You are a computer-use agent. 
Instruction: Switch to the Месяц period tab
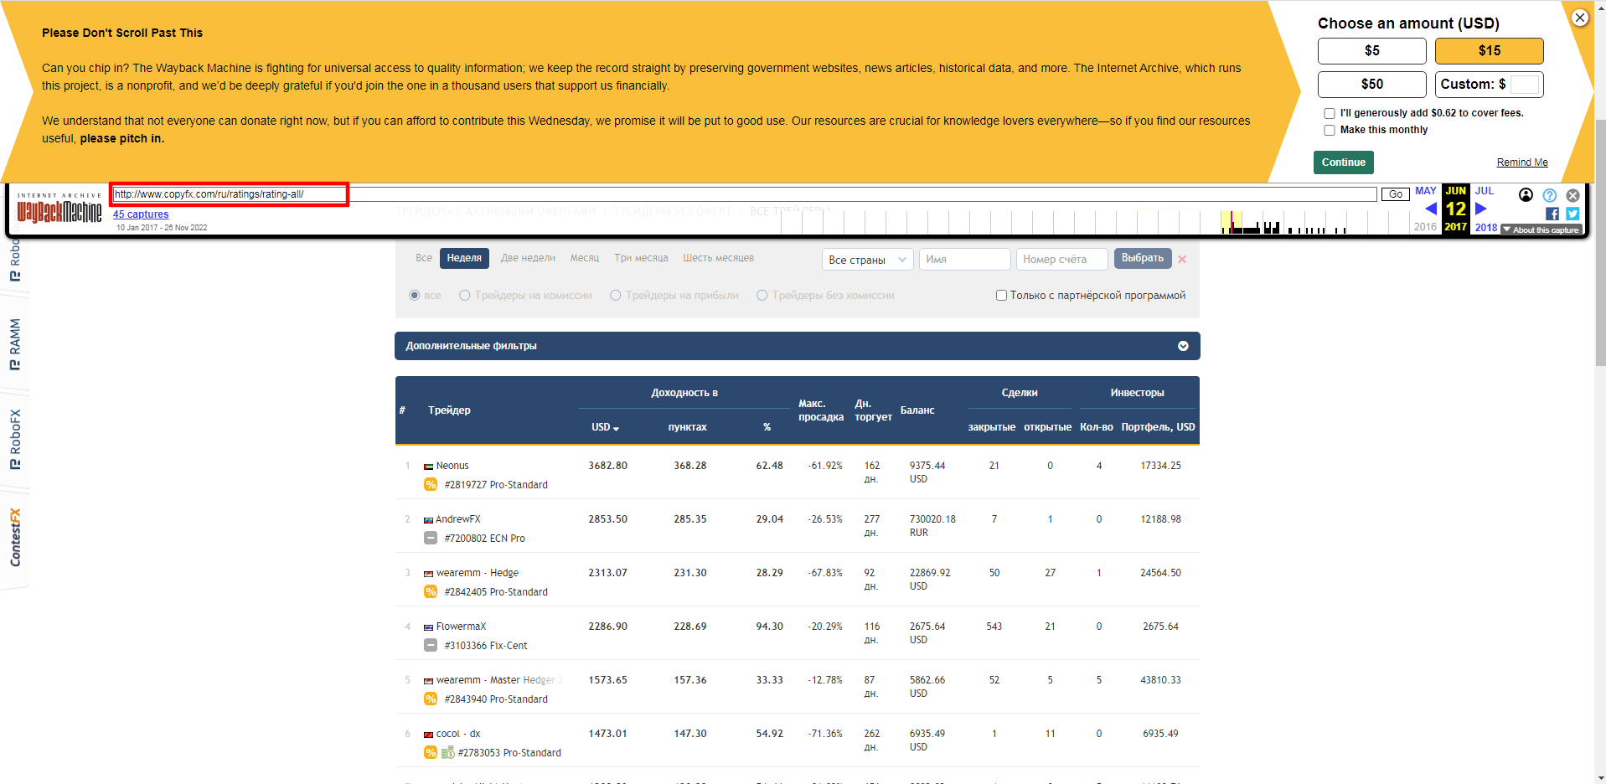(x=585, y=258)
